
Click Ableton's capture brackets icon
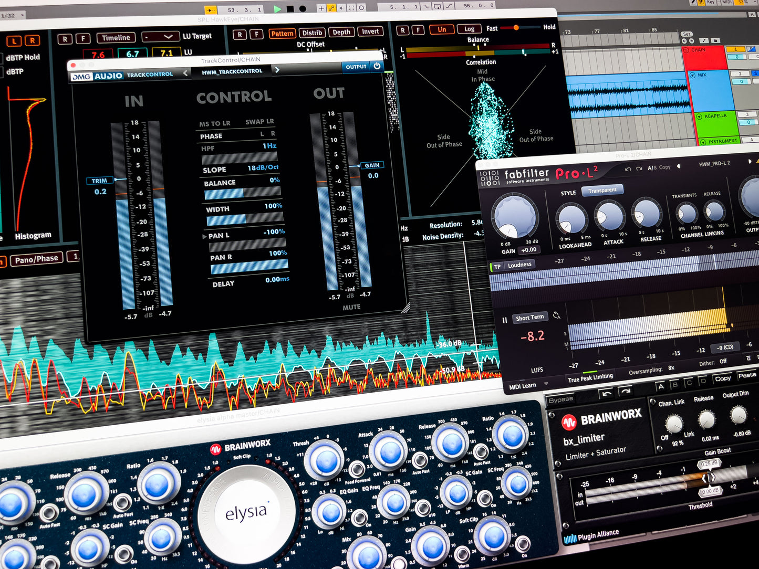pyautogui.click(x=351, y=8)
